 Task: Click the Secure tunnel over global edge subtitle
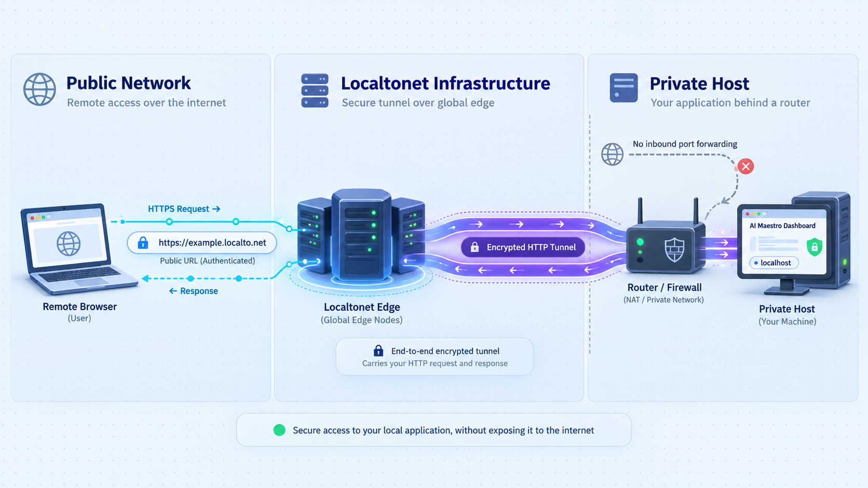coord(418,103)
